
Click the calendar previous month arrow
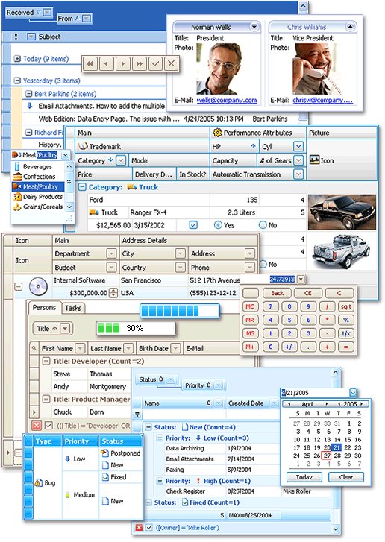pos(289,404)
